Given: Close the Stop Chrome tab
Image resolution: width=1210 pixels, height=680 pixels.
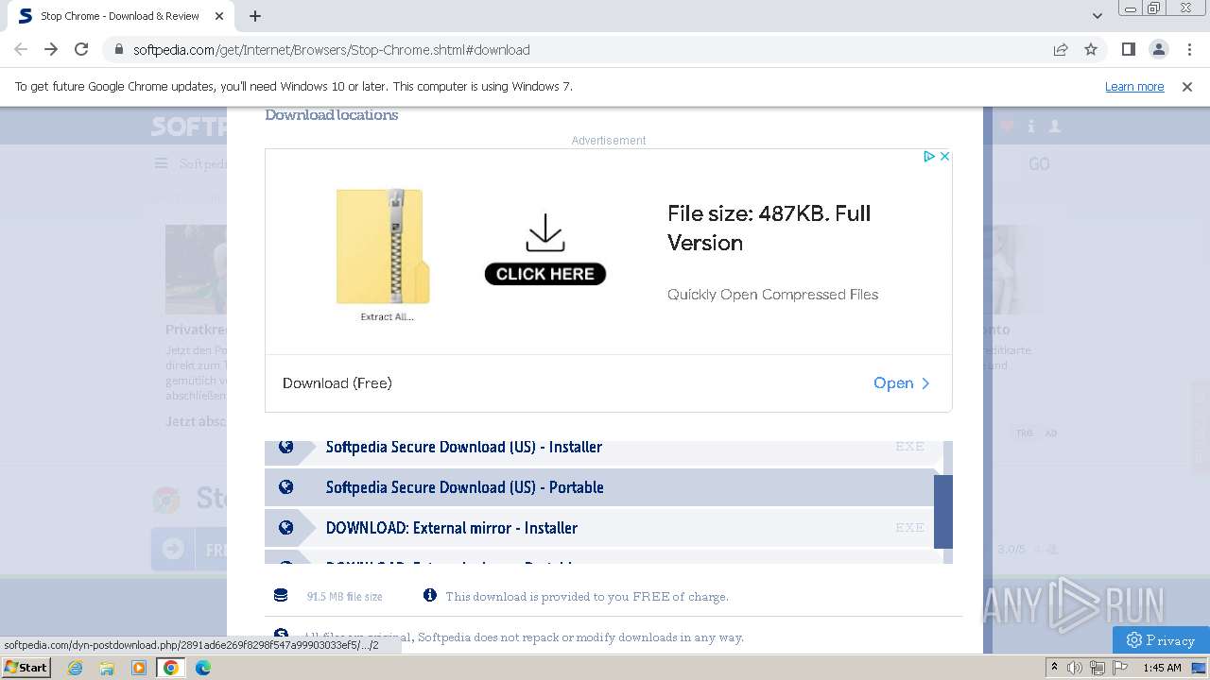Looking at the screenshot, I should [x=219, y=16].
